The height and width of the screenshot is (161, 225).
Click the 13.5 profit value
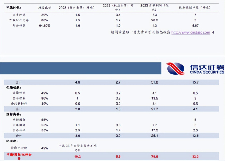tap(155, 99)
